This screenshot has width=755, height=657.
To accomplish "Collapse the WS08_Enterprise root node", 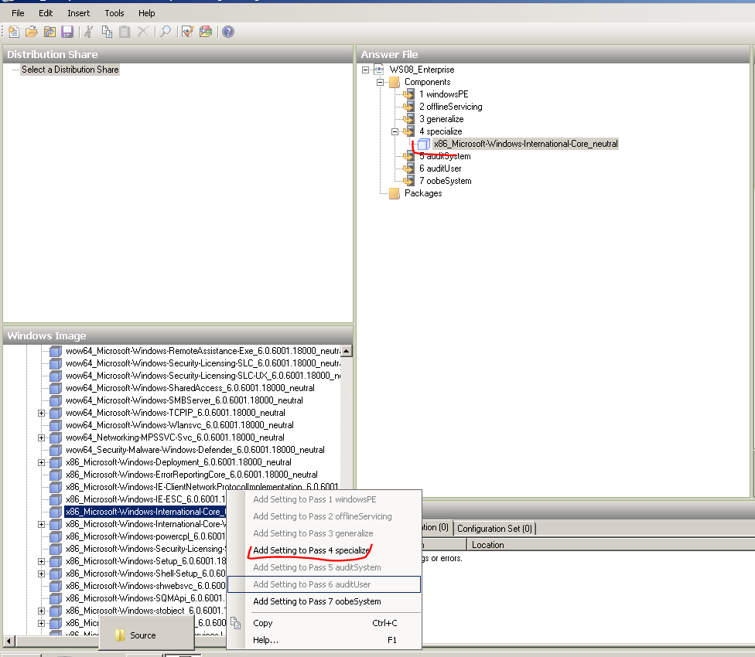I will point(365,70).
